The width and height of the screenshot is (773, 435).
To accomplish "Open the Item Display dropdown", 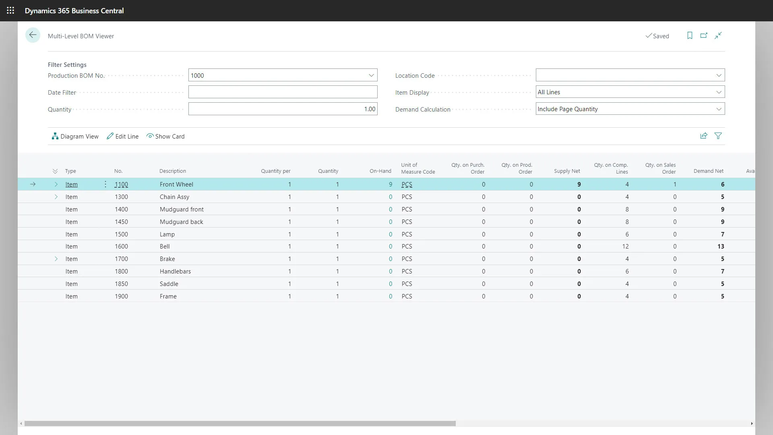I will pos(719,92).
